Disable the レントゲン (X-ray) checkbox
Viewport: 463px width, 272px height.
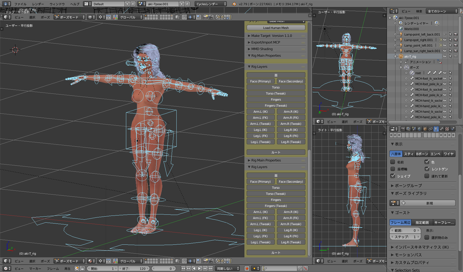[427, 169]
